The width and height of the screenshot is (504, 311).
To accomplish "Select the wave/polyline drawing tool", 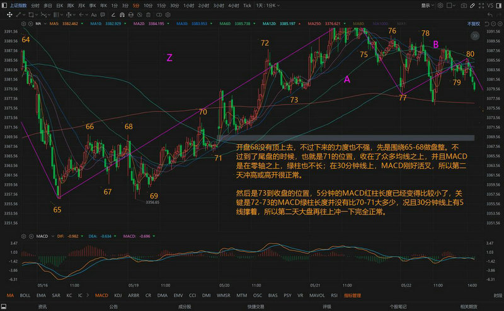I will [43, 14].
